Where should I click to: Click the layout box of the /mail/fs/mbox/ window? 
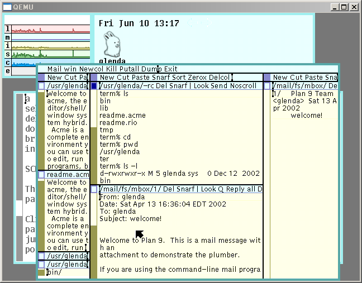267,86
